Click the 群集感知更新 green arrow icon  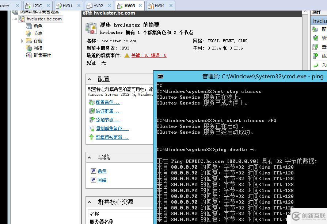tap(91, 137)
